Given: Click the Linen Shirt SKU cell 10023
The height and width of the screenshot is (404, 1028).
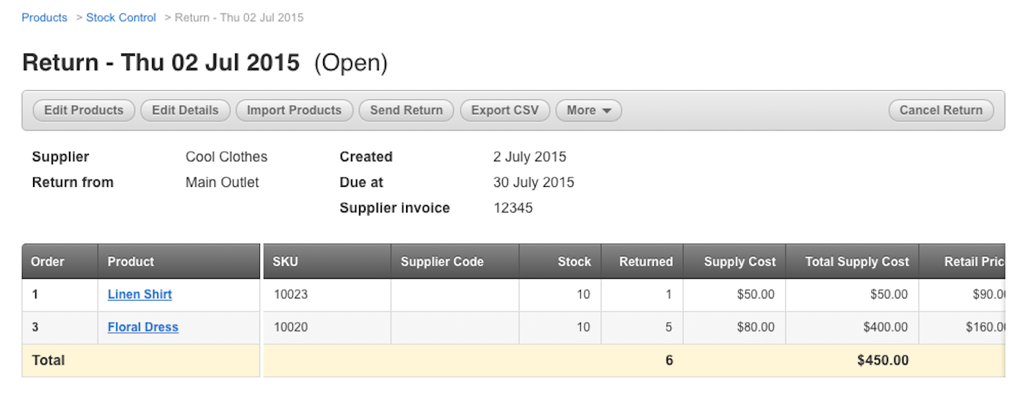Looking at the screenshot, I should click(x=291, y=295).
